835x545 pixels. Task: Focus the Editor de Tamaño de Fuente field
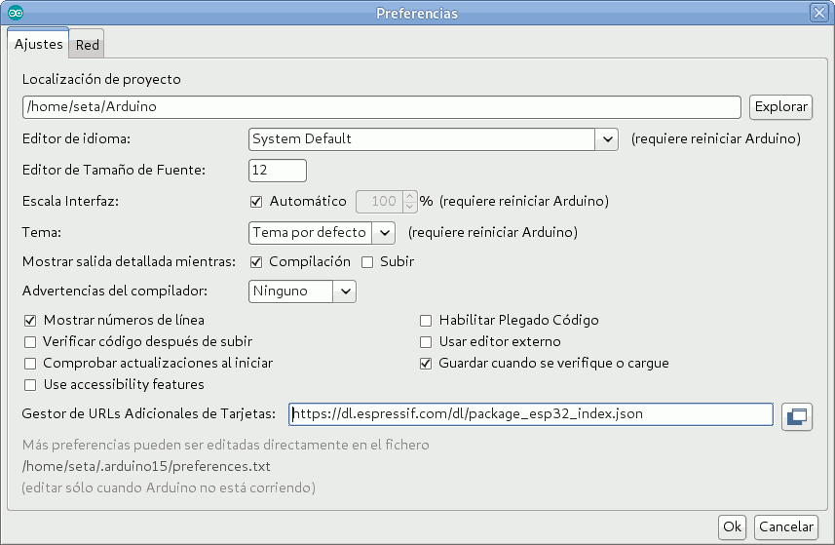pyautogui.click(x=278, y=171)
